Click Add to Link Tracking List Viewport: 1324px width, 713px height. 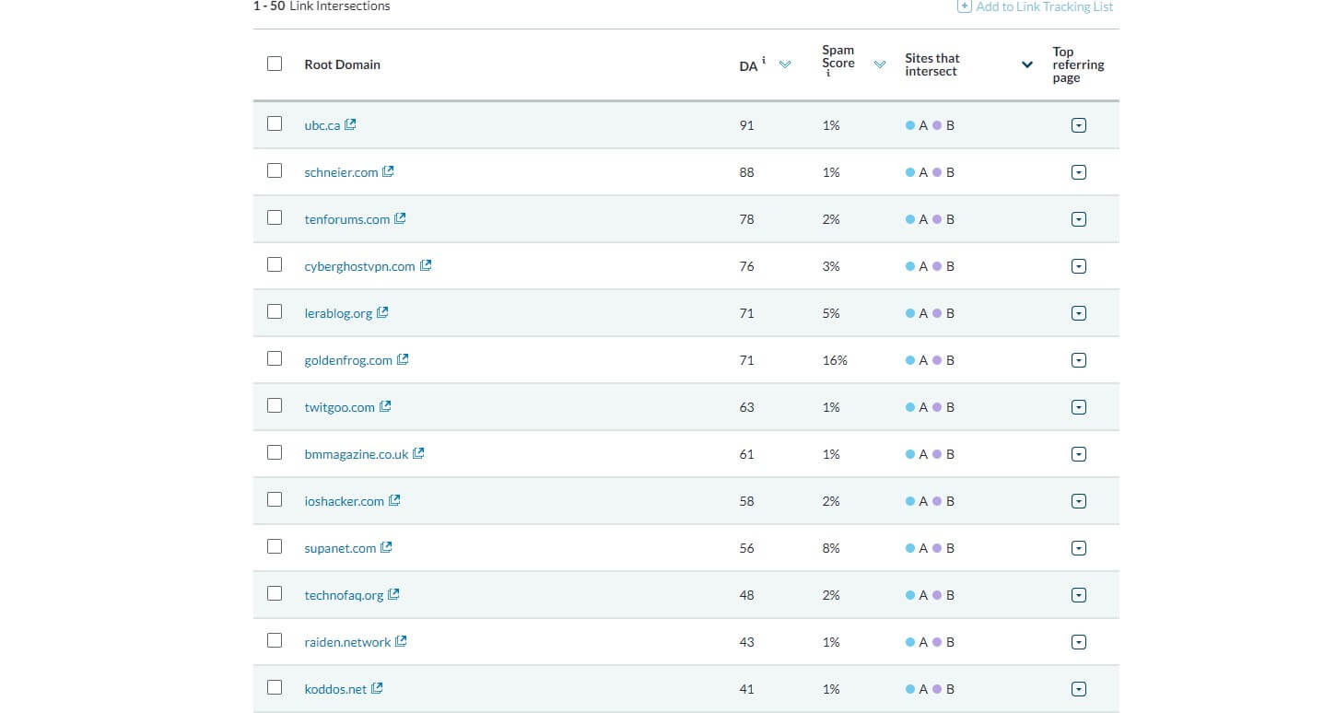[x=1036, y=6]
